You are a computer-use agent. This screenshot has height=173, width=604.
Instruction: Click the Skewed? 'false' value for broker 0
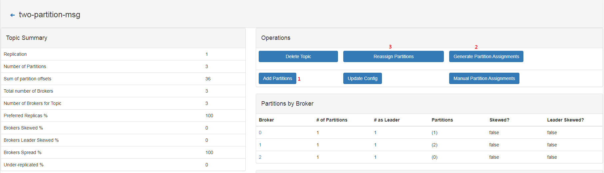[494, 132]
